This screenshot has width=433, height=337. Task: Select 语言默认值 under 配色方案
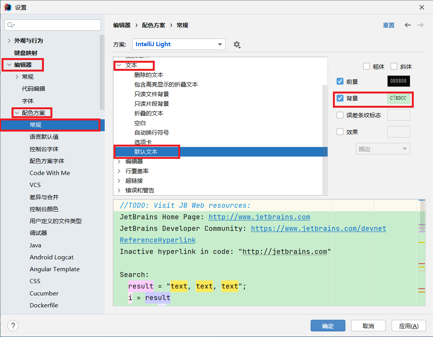pos(44,137)
